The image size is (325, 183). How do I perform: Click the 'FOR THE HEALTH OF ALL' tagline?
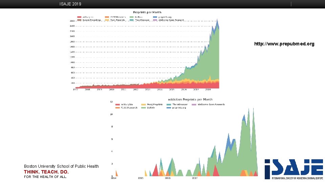point(45,177)
